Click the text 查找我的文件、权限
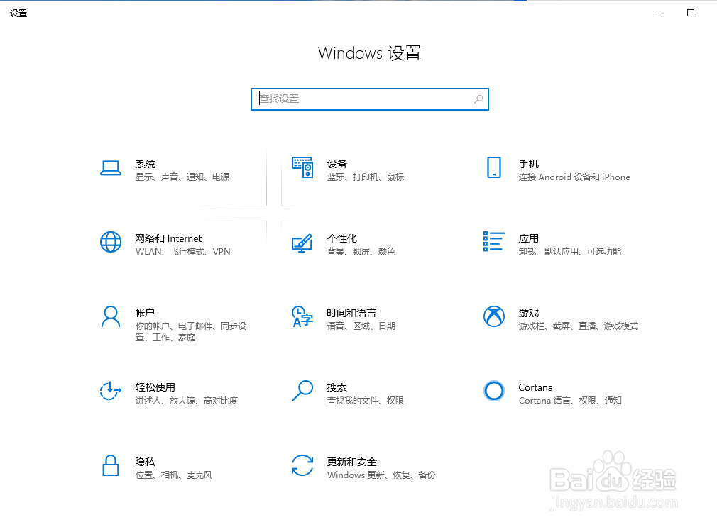This screenshot has width=717, height=527. (366, 400)
